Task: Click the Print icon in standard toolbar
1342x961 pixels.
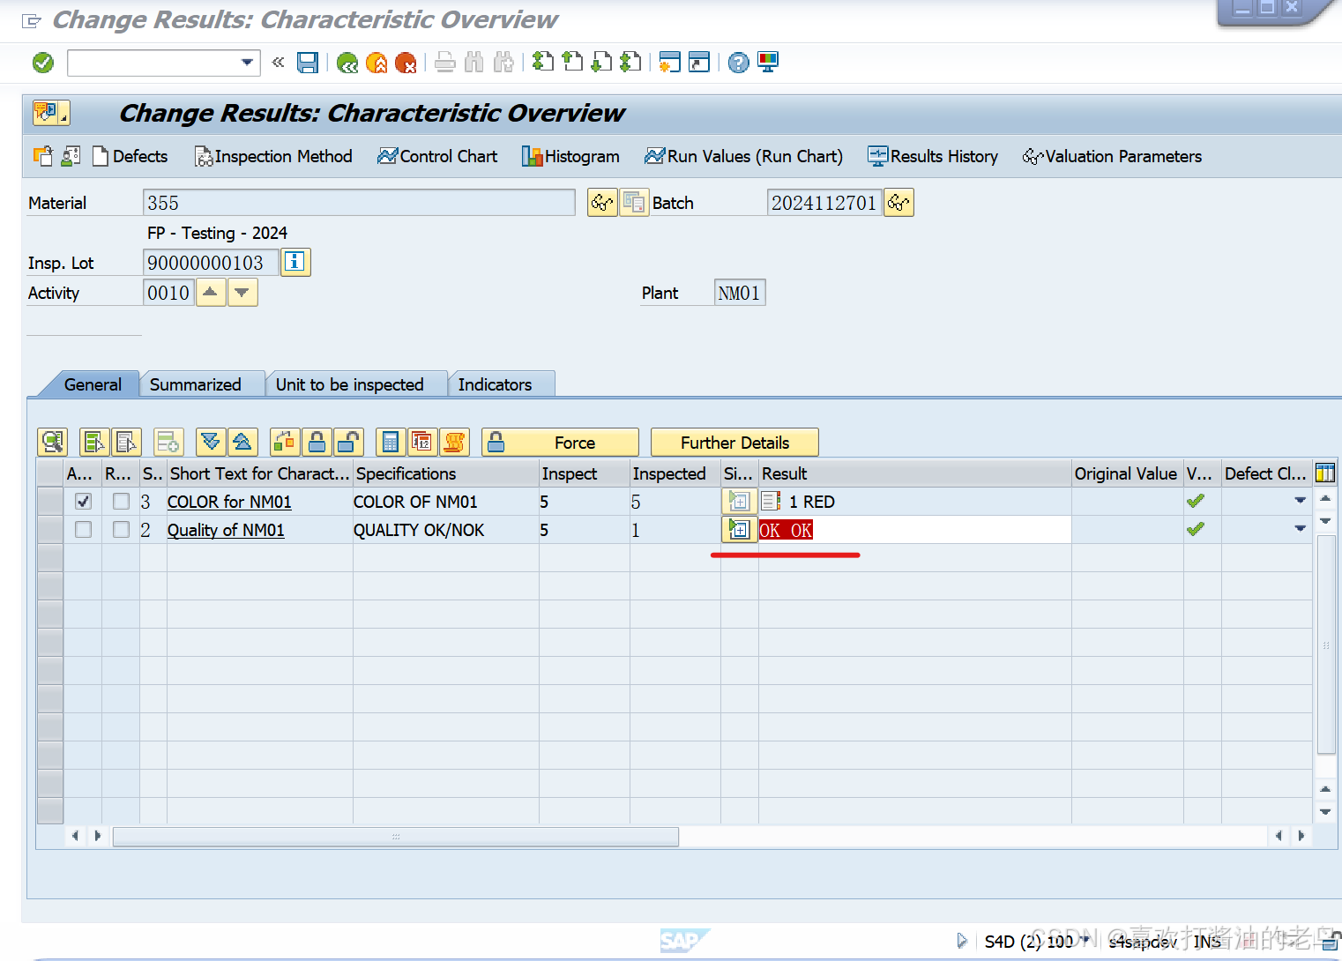Action: (x=445, y=63)
